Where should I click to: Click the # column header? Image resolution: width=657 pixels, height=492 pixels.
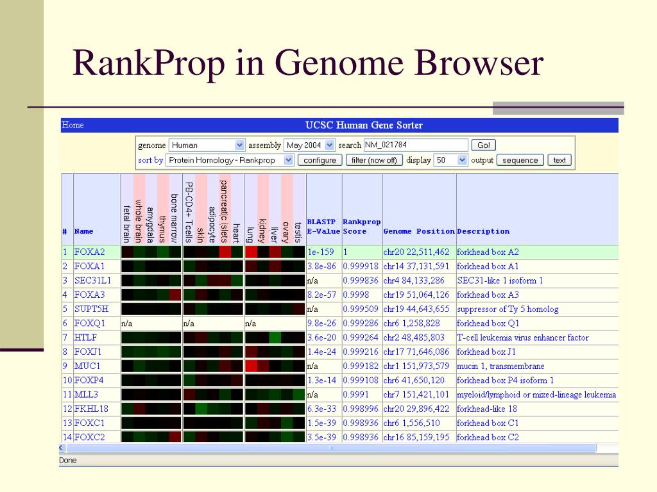(65, 231)
